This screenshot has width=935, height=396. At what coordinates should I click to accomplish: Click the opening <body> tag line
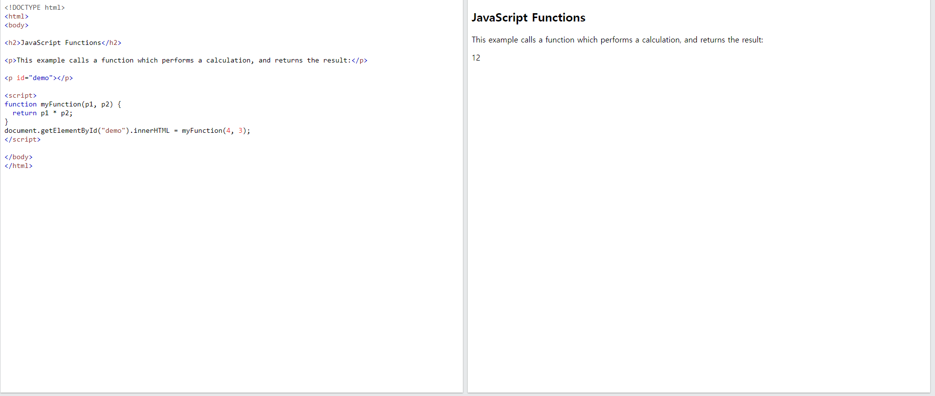click(17, 25)
